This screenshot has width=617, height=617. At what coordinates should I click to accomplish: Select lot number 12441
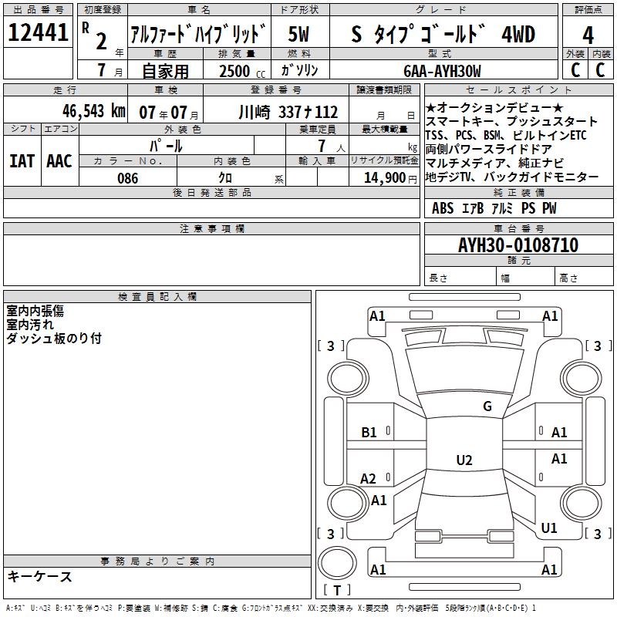tap(38, 32)
